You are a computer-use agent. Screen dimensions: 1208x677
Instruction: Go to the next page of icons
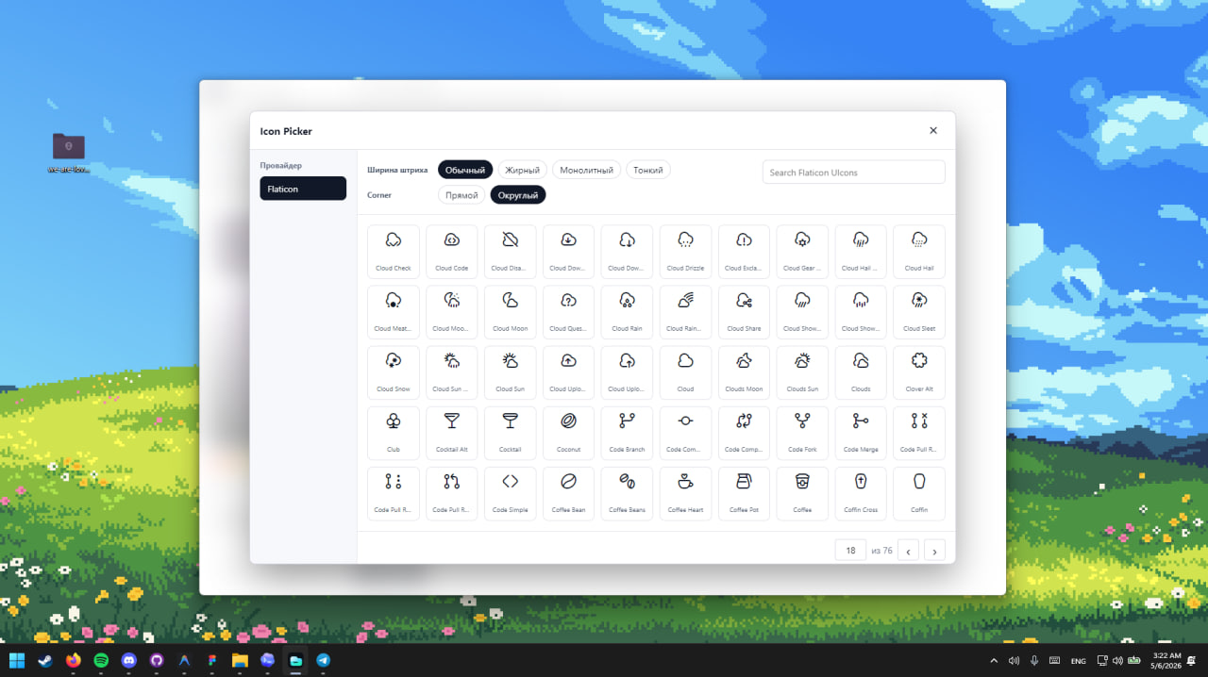pos(934,550)
